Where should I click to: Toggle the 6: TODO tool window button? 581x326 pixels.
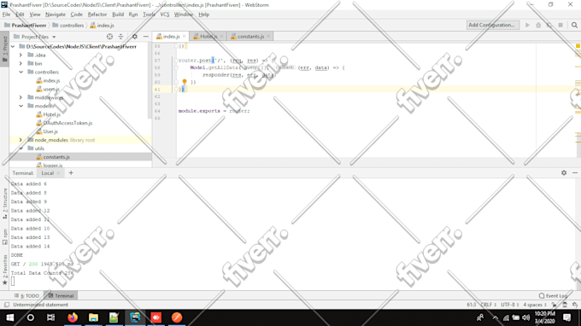click(26, 295)
